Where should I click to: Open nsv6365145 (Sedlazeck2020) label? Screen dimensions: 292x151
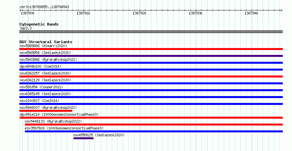[45, 94]
